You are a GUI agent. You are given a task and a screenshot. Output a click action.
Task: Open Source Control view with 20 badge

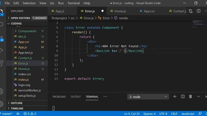point(2,39)
